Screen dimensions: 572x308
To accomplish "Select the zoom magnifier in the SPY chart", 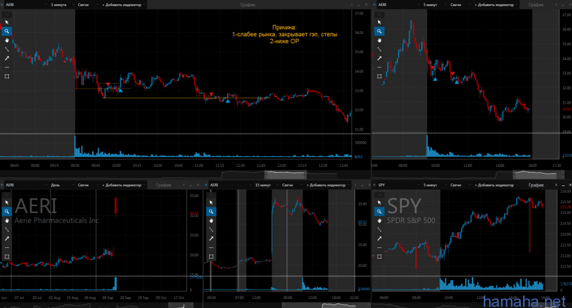I will pos(380,211).
